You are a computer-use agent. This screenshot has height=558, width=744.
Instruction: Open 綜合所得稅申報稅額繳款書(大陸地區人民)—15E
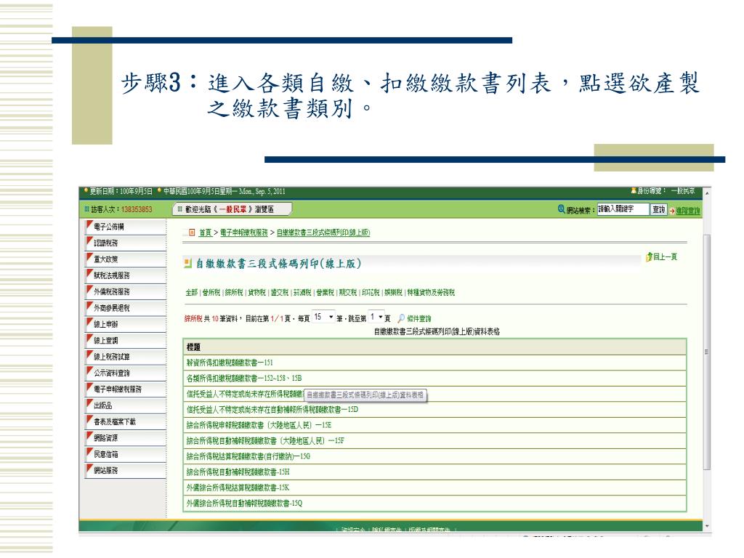point(259,425)
